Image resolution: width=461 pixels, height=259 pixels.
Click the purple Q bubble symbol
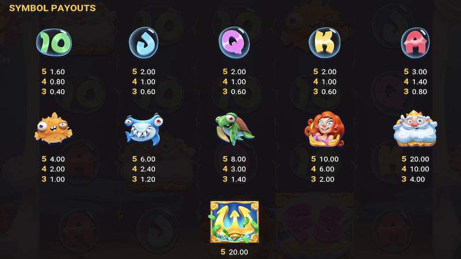pyautogui.click(x=234, y=43)
